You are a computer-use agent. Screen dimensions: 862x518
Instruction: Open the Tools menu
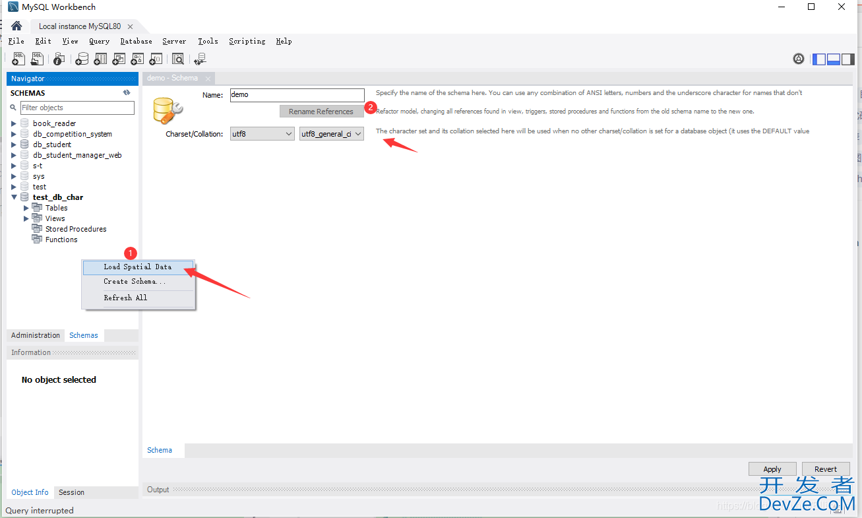coord(208,41)
